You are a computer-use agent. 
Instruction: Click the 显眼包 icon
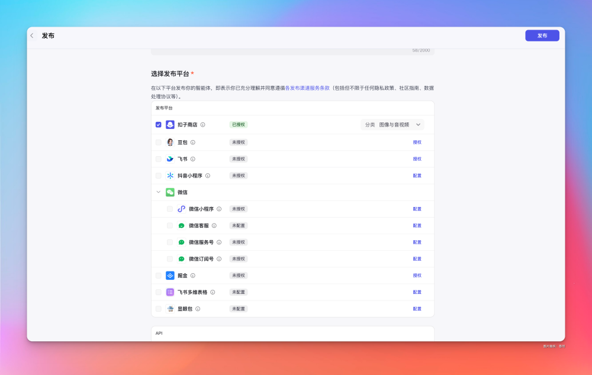point(170,309)
